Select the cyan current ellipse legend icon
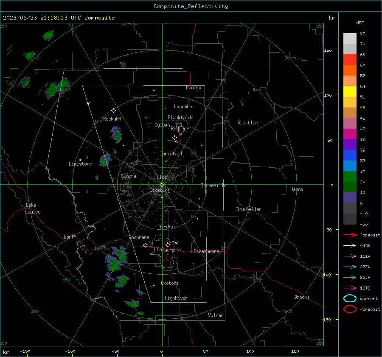Screen dimensions: 382x357 [350, 298]
